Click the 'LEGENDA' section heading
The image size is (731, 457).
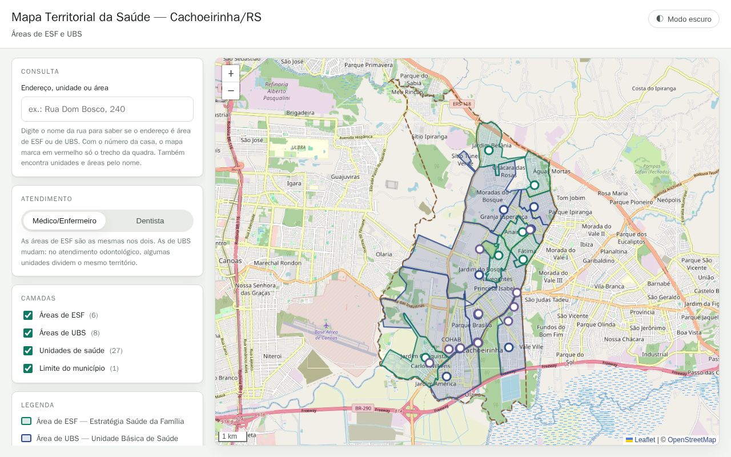click(x=38, y=406)
